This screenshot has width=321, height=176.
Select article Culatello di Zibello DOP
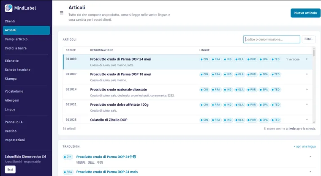coord(109,120)
